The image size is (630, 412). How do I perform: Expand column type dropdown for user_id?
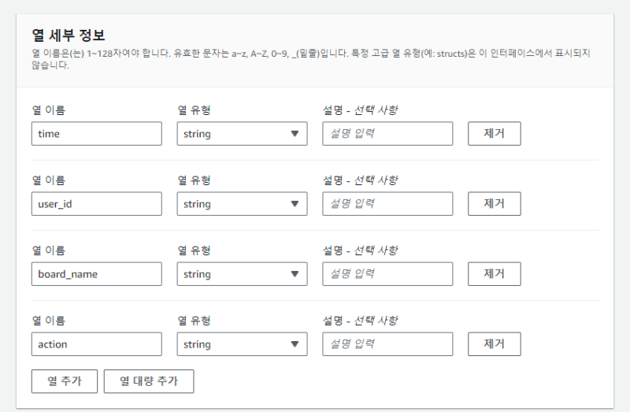(x=242, y=204)
